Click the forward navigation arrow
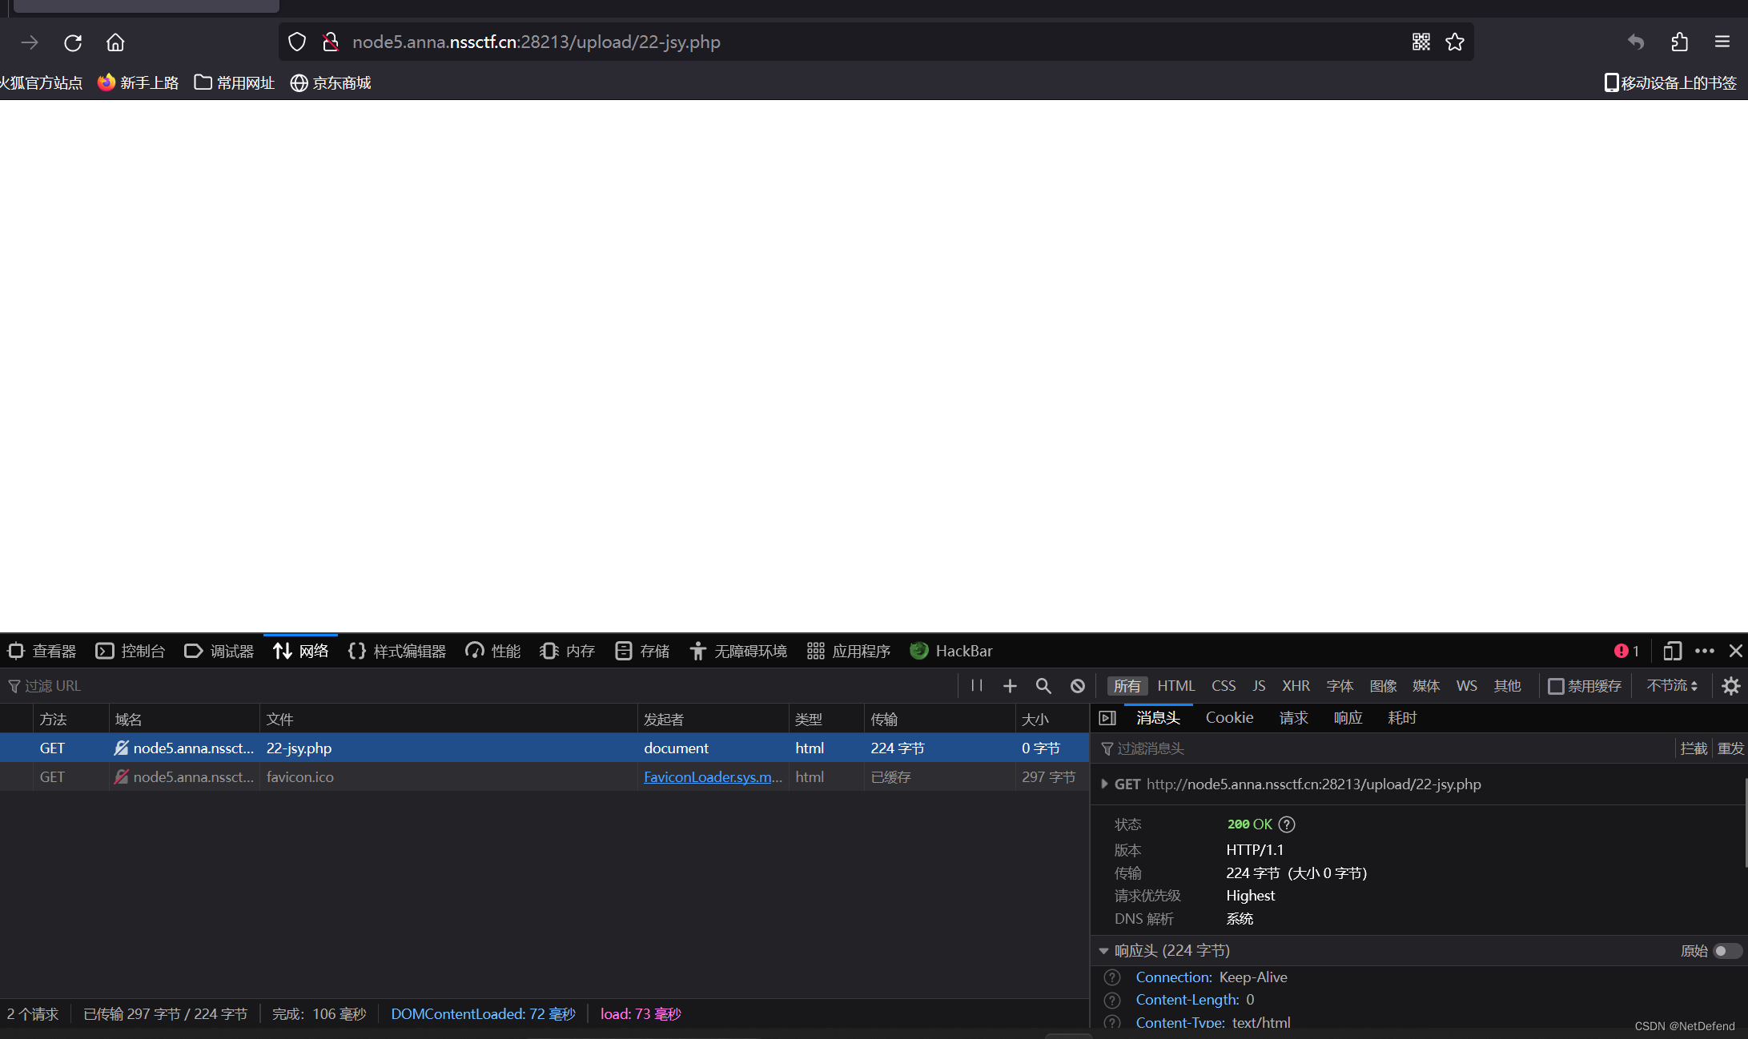Image resolution: width=1748 pixels, height=1039 pixels. 30,42
